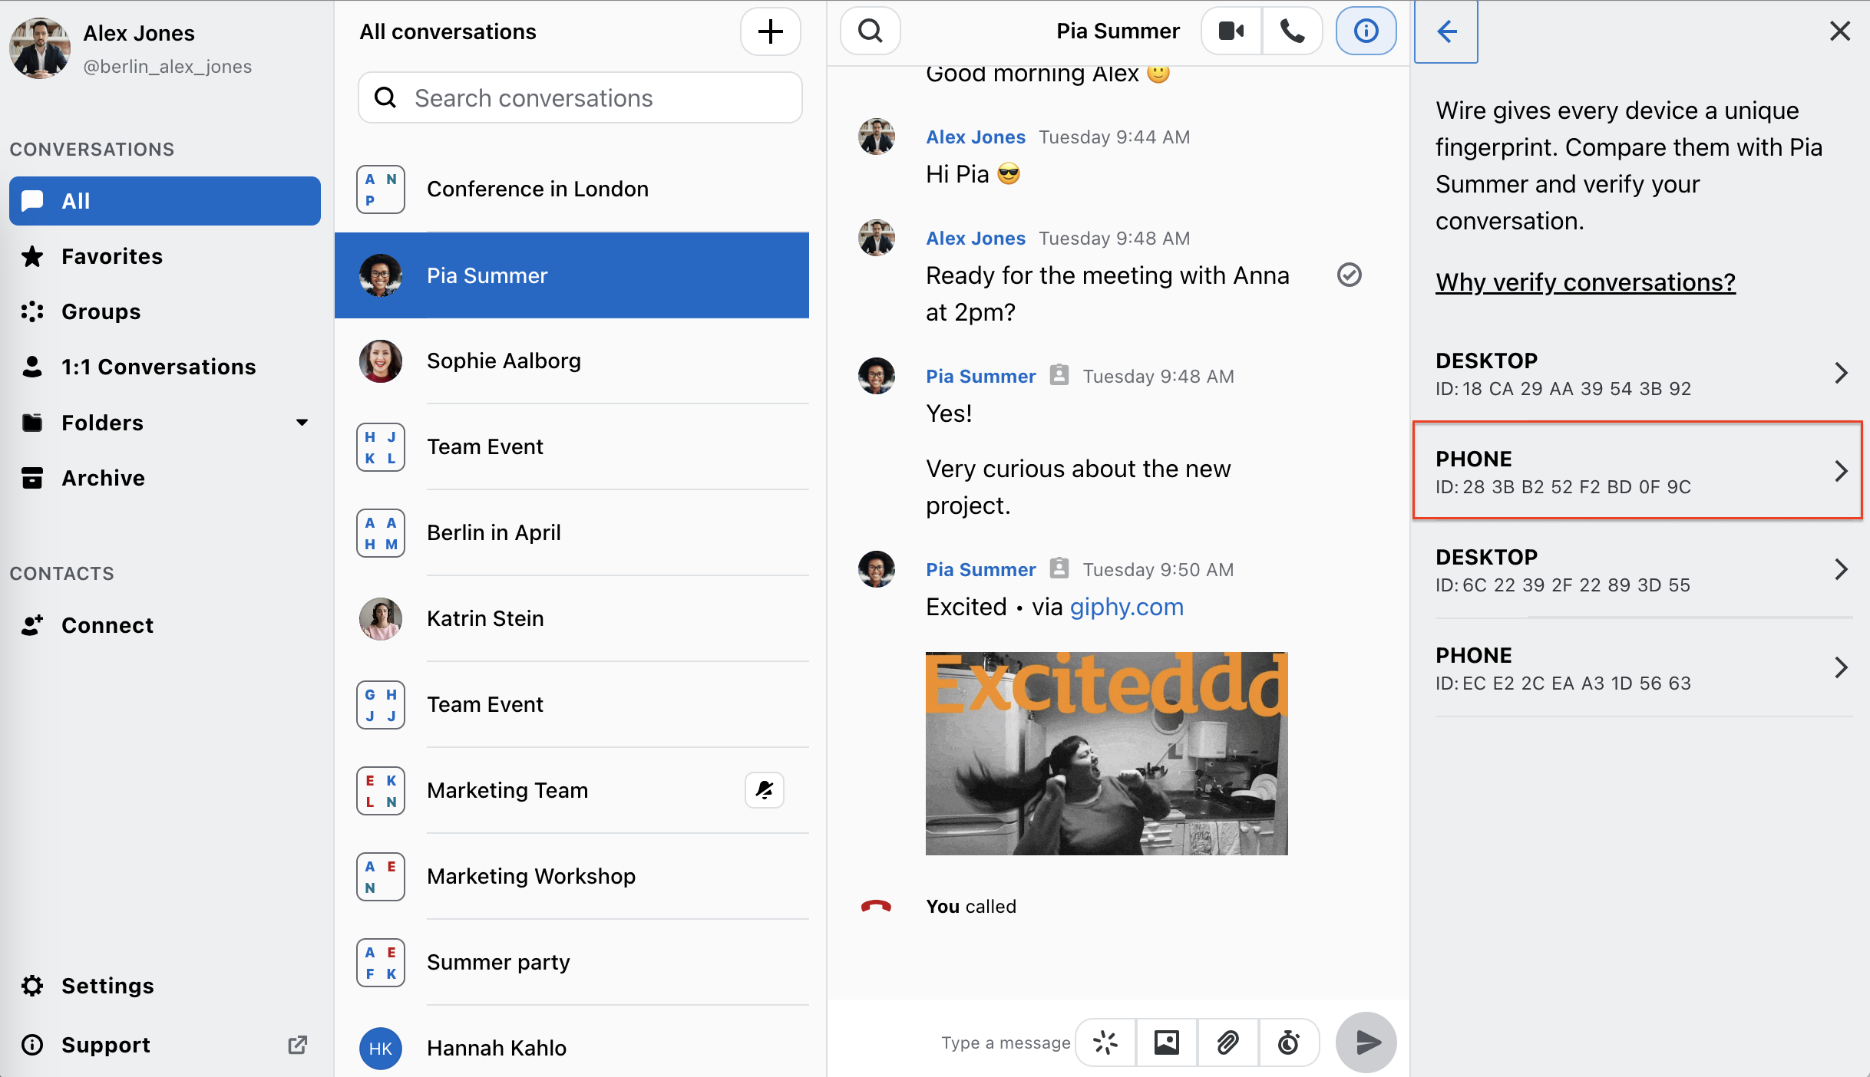
Task: Select the All conversations tab
Action: click(165, 201)
